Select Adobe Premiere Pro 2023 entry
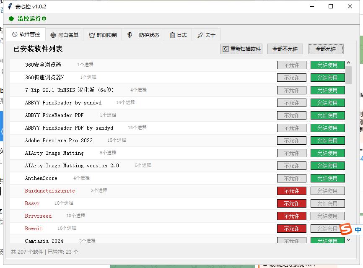The width and height of the screenshot is (363, 268). click(59, 141)
